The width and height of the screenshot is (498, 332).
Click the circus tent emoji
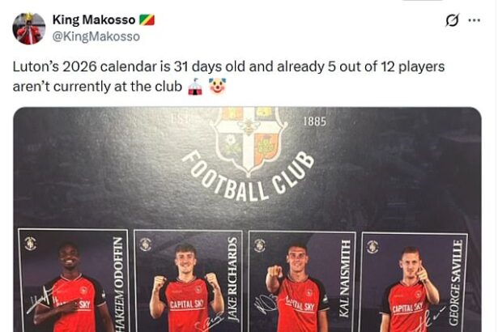[x=194, y=85]
